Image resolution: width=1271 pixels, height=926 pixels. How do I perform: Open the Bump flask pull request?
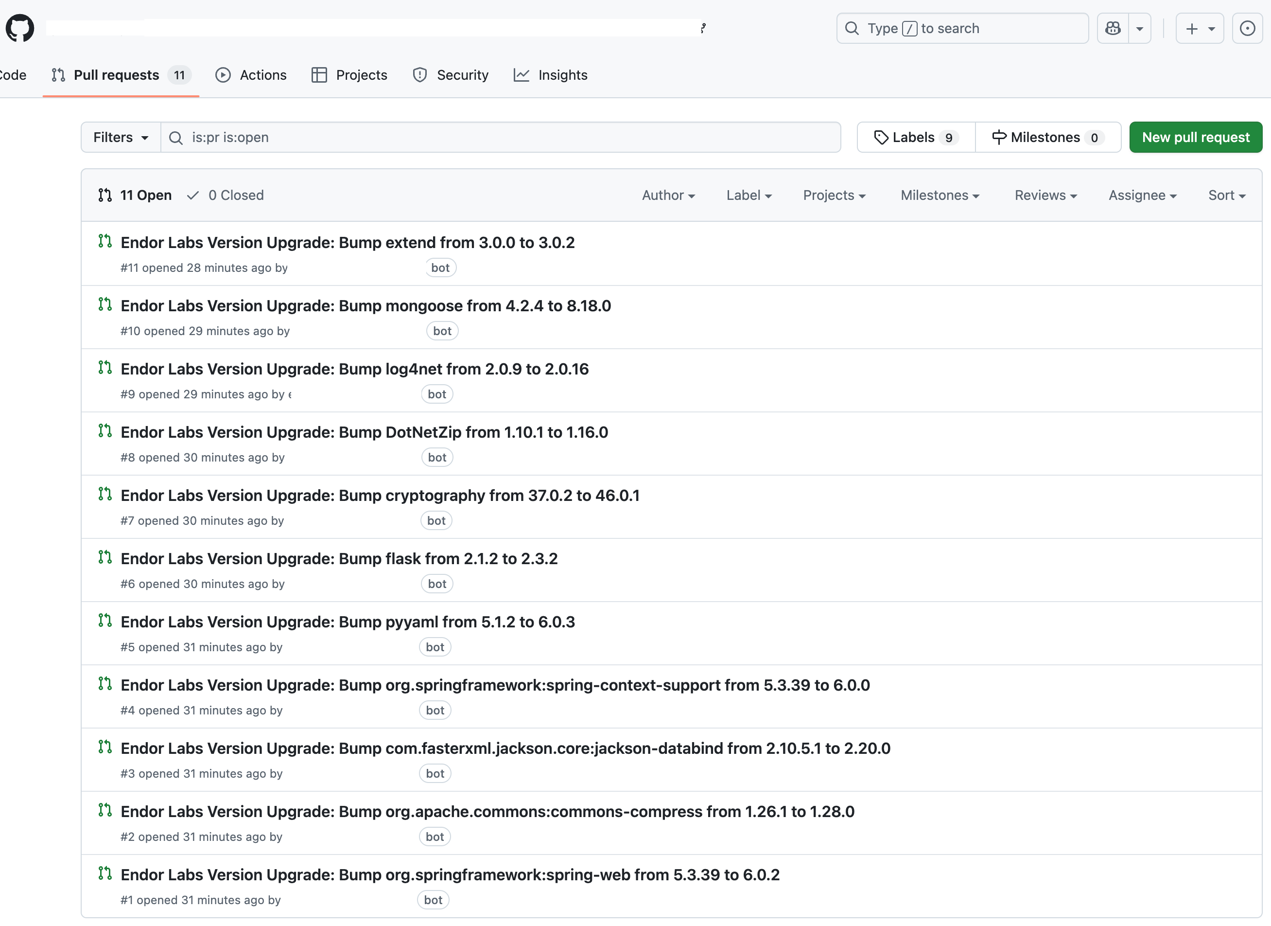[x=339, y=558]
